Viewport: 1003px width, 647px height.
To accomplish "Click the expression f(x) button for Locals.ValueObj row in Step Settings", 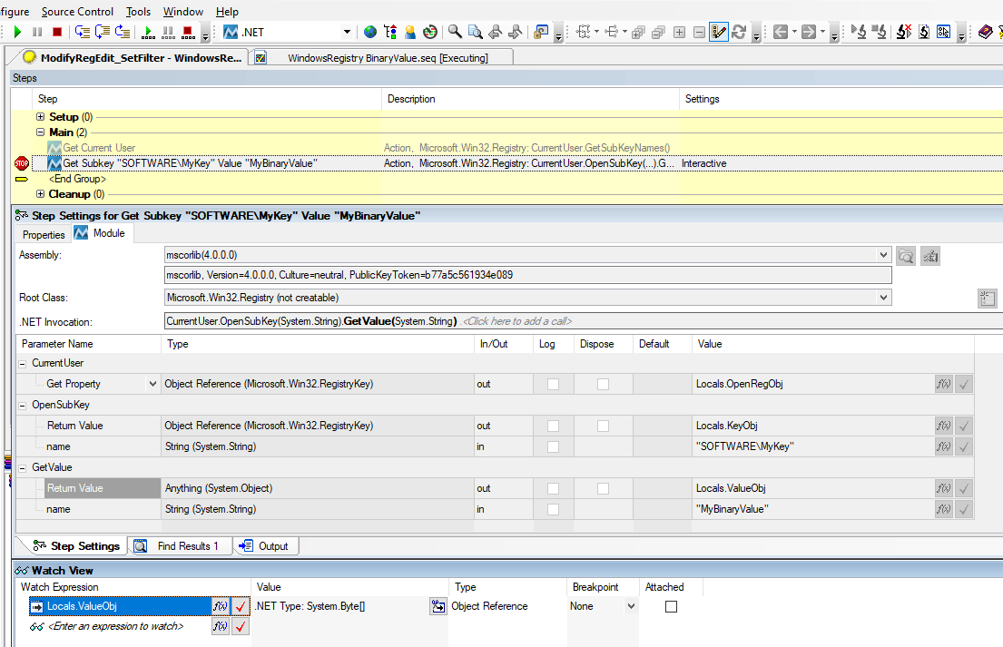I will pyautogui.click(x=943, y=488).
